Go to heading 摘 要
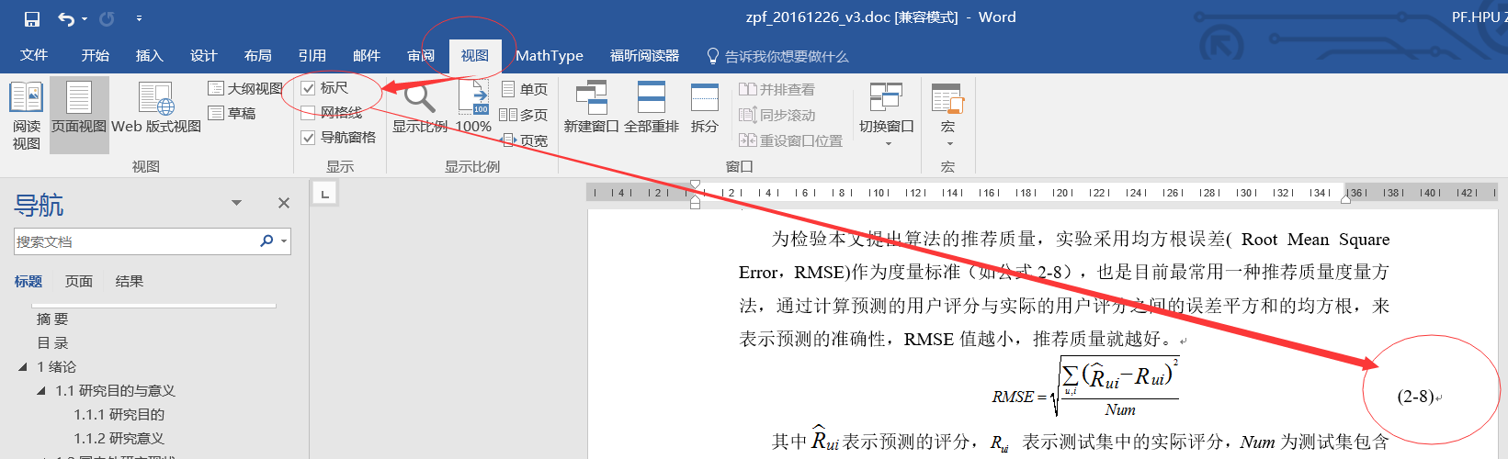1508x459 pixels. coord(52,319)
